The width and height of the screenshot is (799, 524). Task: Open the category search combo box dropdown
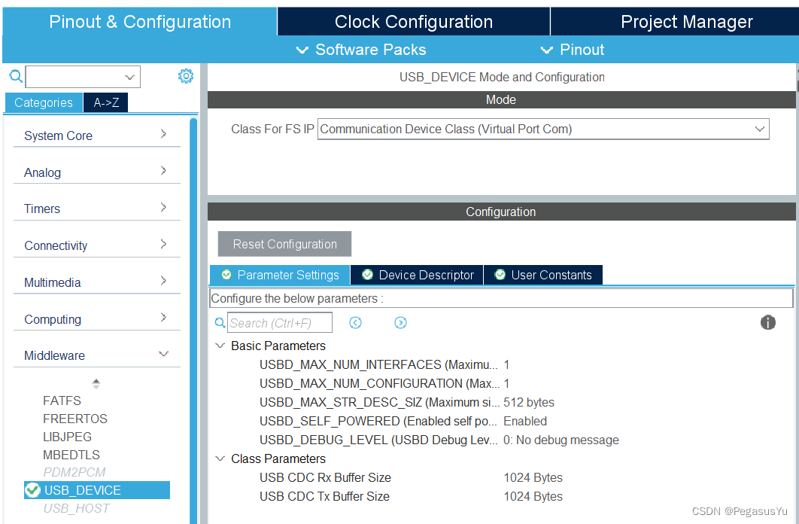coord(129,77)
